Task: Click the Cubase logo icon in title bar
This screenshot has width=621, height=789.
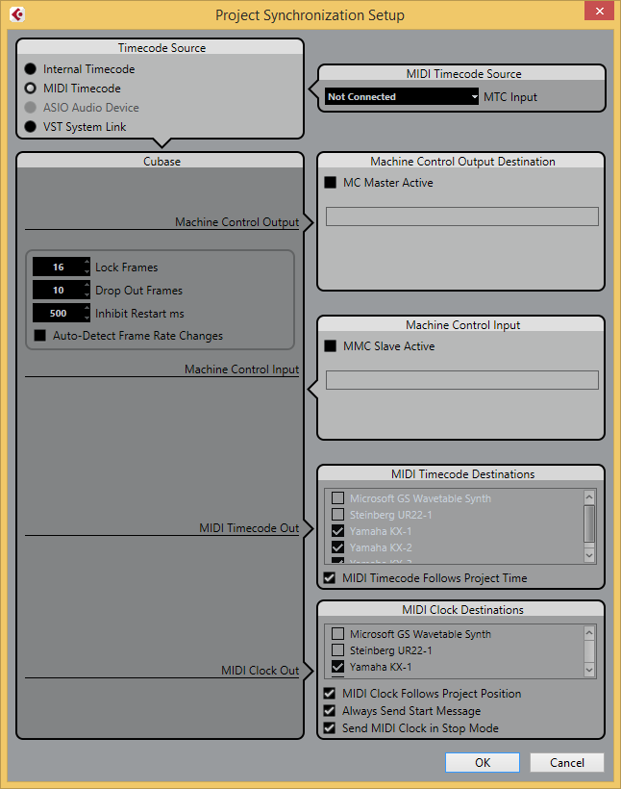Action: tap(17, 14)
